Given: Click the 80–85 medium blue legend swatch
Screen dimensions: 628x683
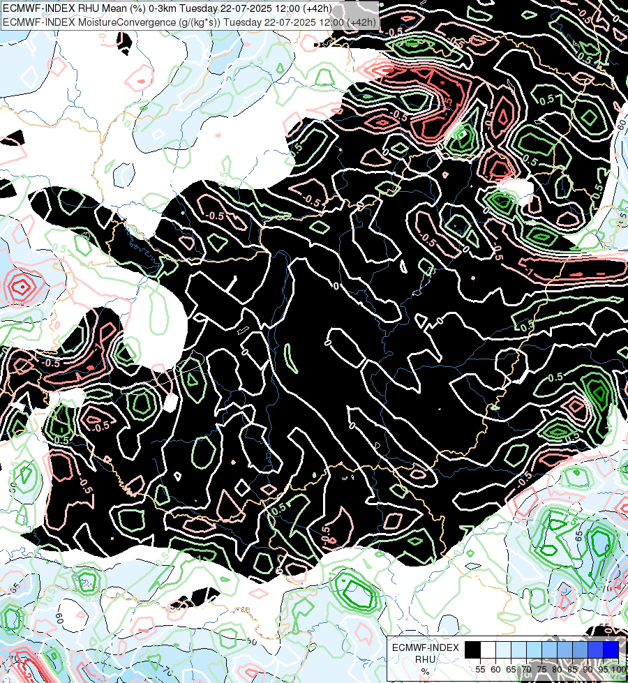Looking at the screenshot, I should click(x=565, y=650).
